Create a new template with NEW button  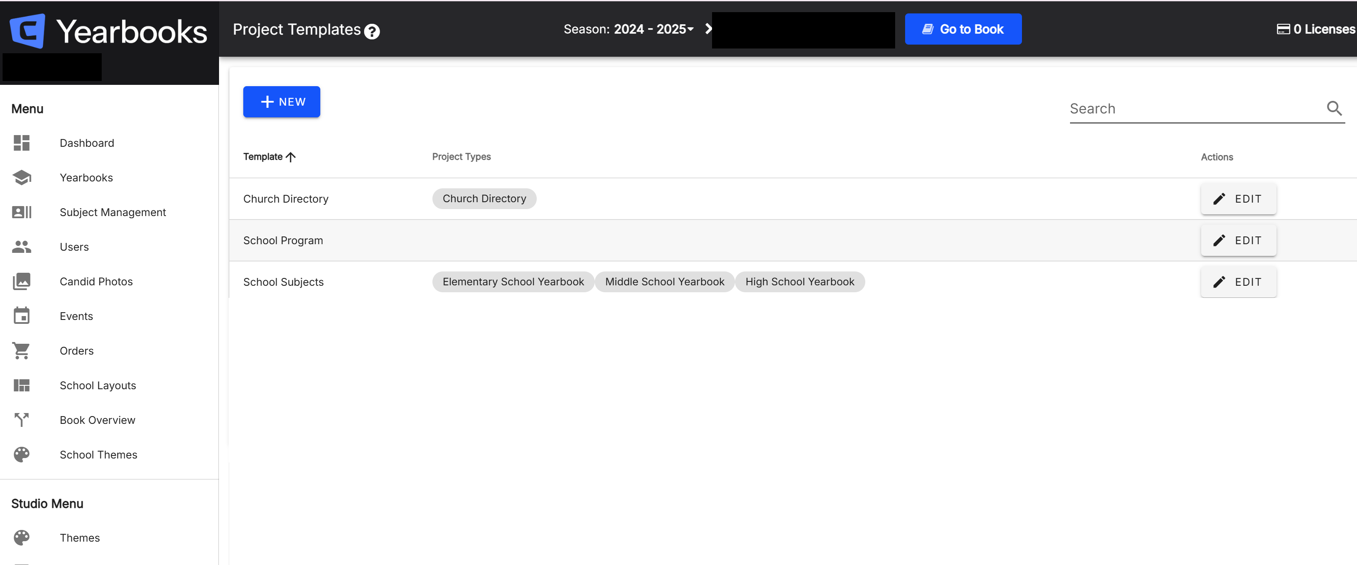click(x=281, y=102)
